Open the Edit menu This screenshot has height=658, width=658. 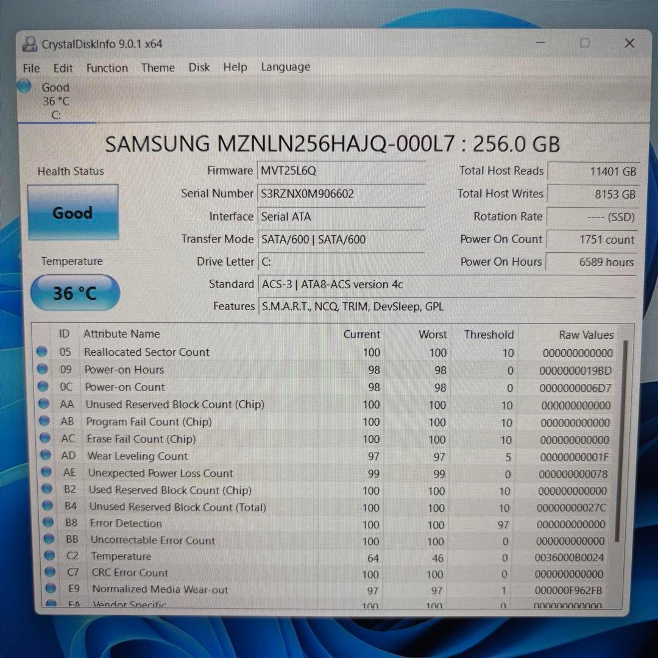(63, 68)
